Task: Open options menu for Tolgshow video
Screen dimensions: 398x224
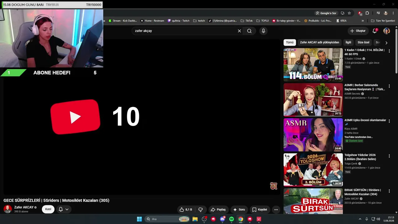Action: [389, 156]
